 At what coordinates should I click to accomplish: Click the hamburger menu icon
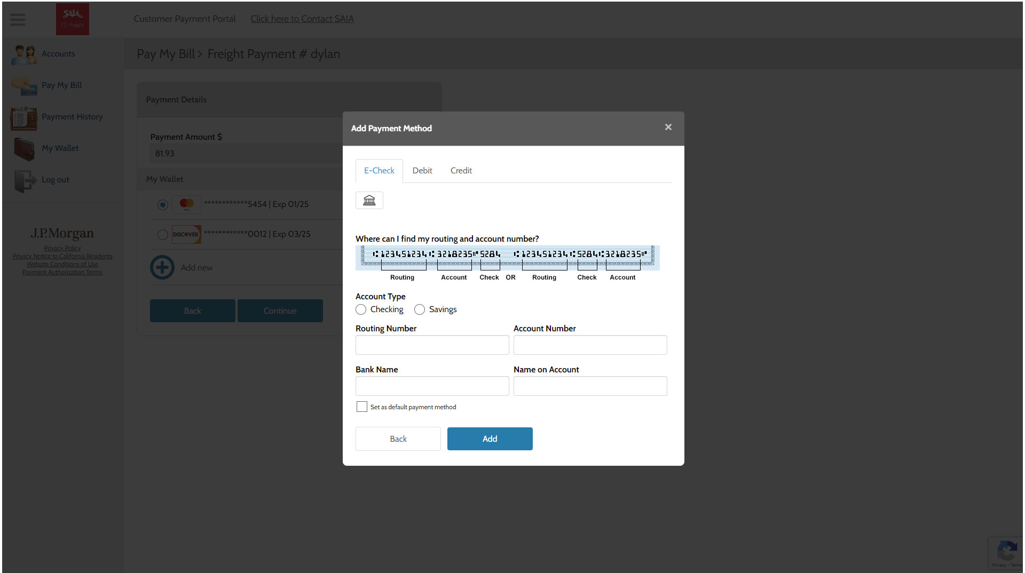click(18, 20)
